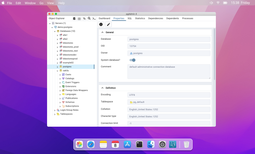
Task: Click the Schemas node icon
Action: (x=63, y=102)
